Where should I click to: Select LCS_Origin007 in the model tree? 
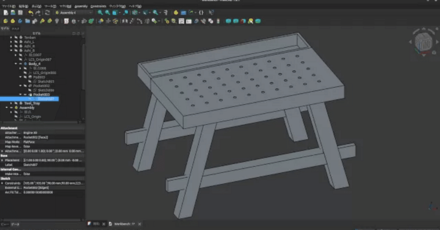pos(40,59)
